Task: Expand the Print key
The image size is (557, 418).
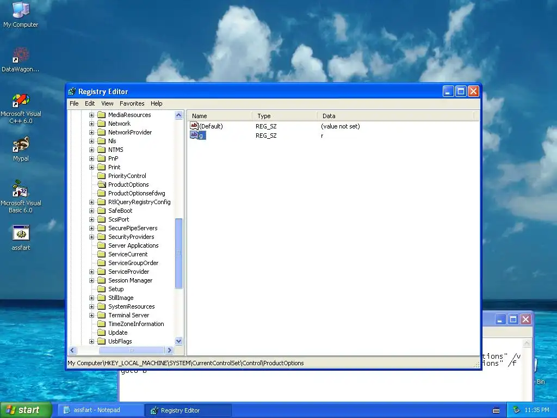Action: coord(91,167)
